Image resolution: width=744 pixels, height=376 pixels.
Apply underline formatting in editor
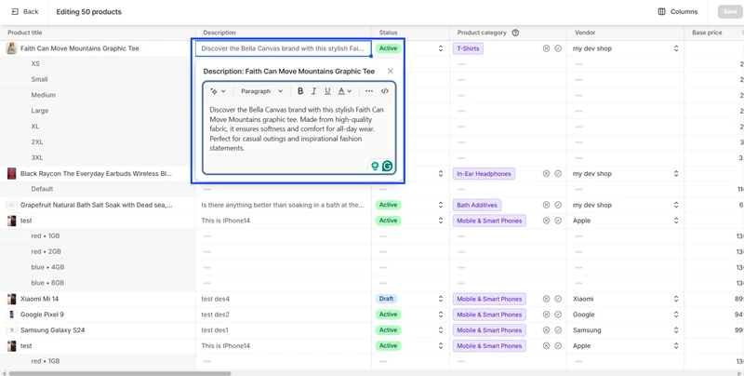[x=327, y=91]
